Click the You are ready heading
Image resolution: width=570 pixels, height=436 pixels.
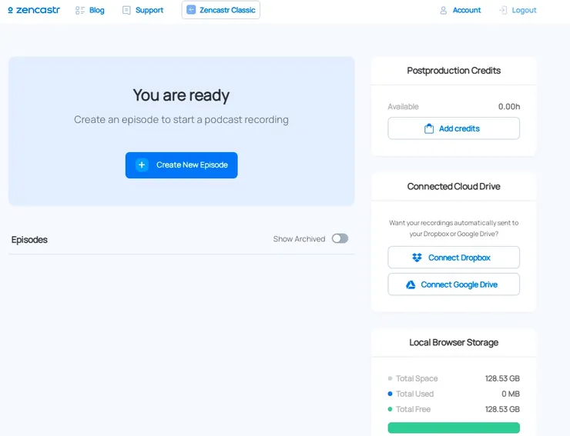coord(181,95)
